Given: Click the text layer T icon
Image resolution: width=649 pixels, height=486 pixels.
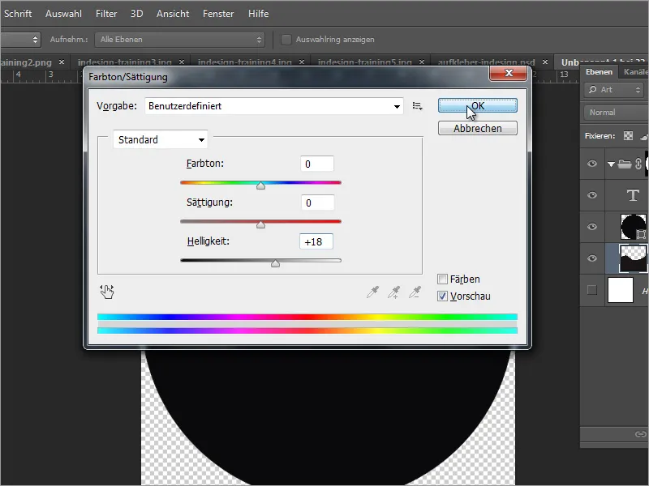Looking at the screenshot, I should 633,194.
